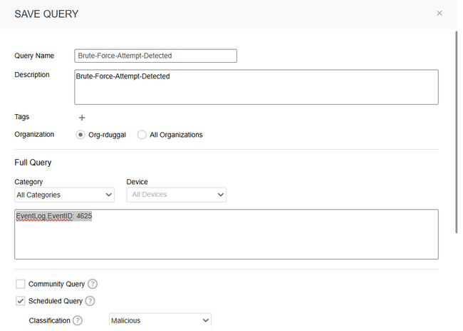Screen dimensions: 463x331
Task: Open the Classification dropdown showing Malicious
Action: 160,321
